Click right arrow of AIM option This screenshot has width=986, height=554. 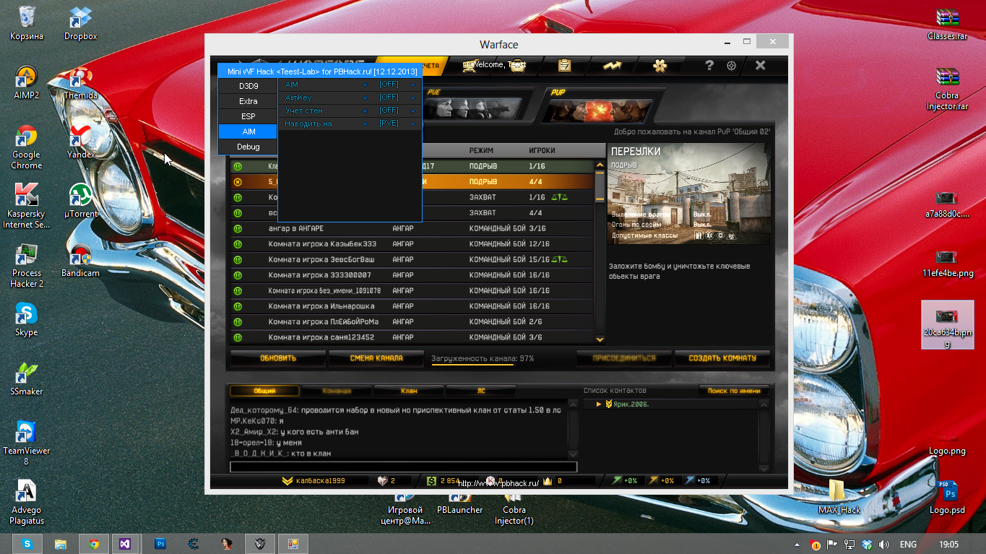[413, 85]
